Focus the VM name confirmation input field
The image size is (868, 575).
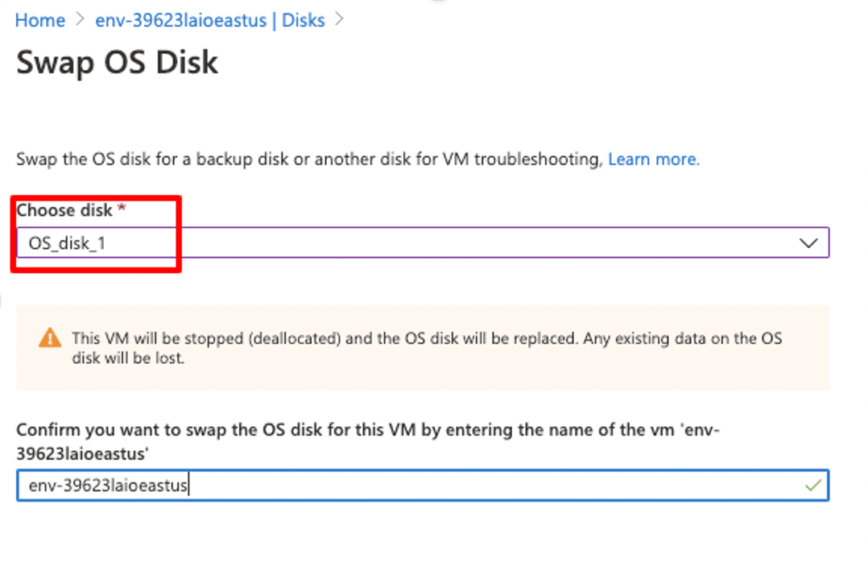click(x=403, y=486)
